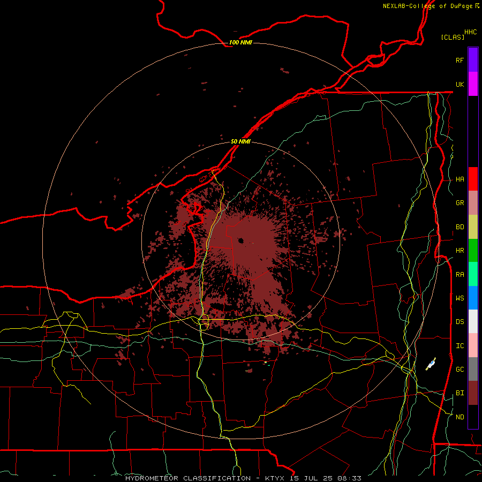Select the GR pink legend color block
This screenshot has height=482, width=482.
[x=473, y=203]
